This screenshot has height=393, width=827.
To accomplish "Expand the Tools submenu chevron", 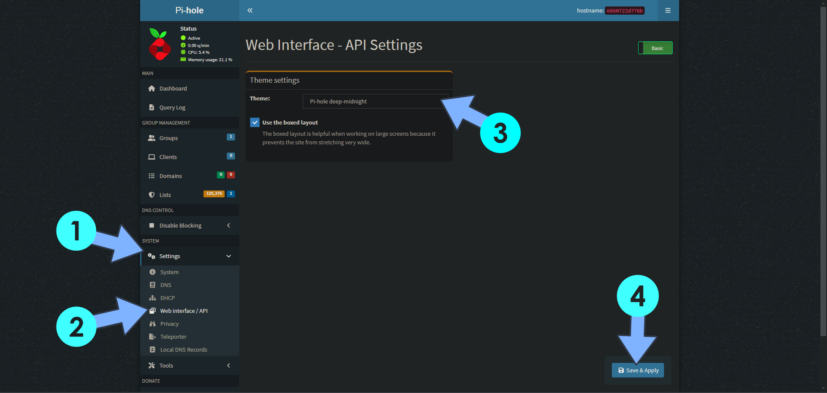I will tap(229, 365).
